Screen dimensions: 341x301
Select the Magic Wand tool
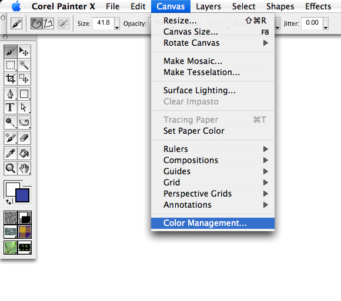24,65
